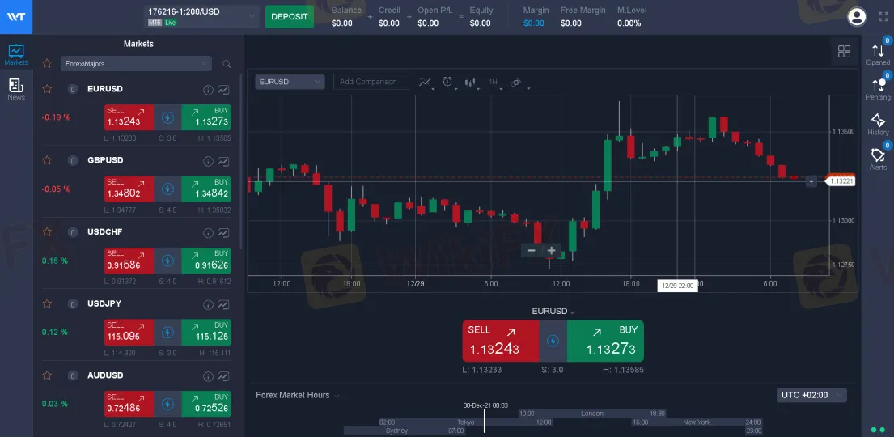Buy EURUSD at 1.13273 in list

pos(206,117)
